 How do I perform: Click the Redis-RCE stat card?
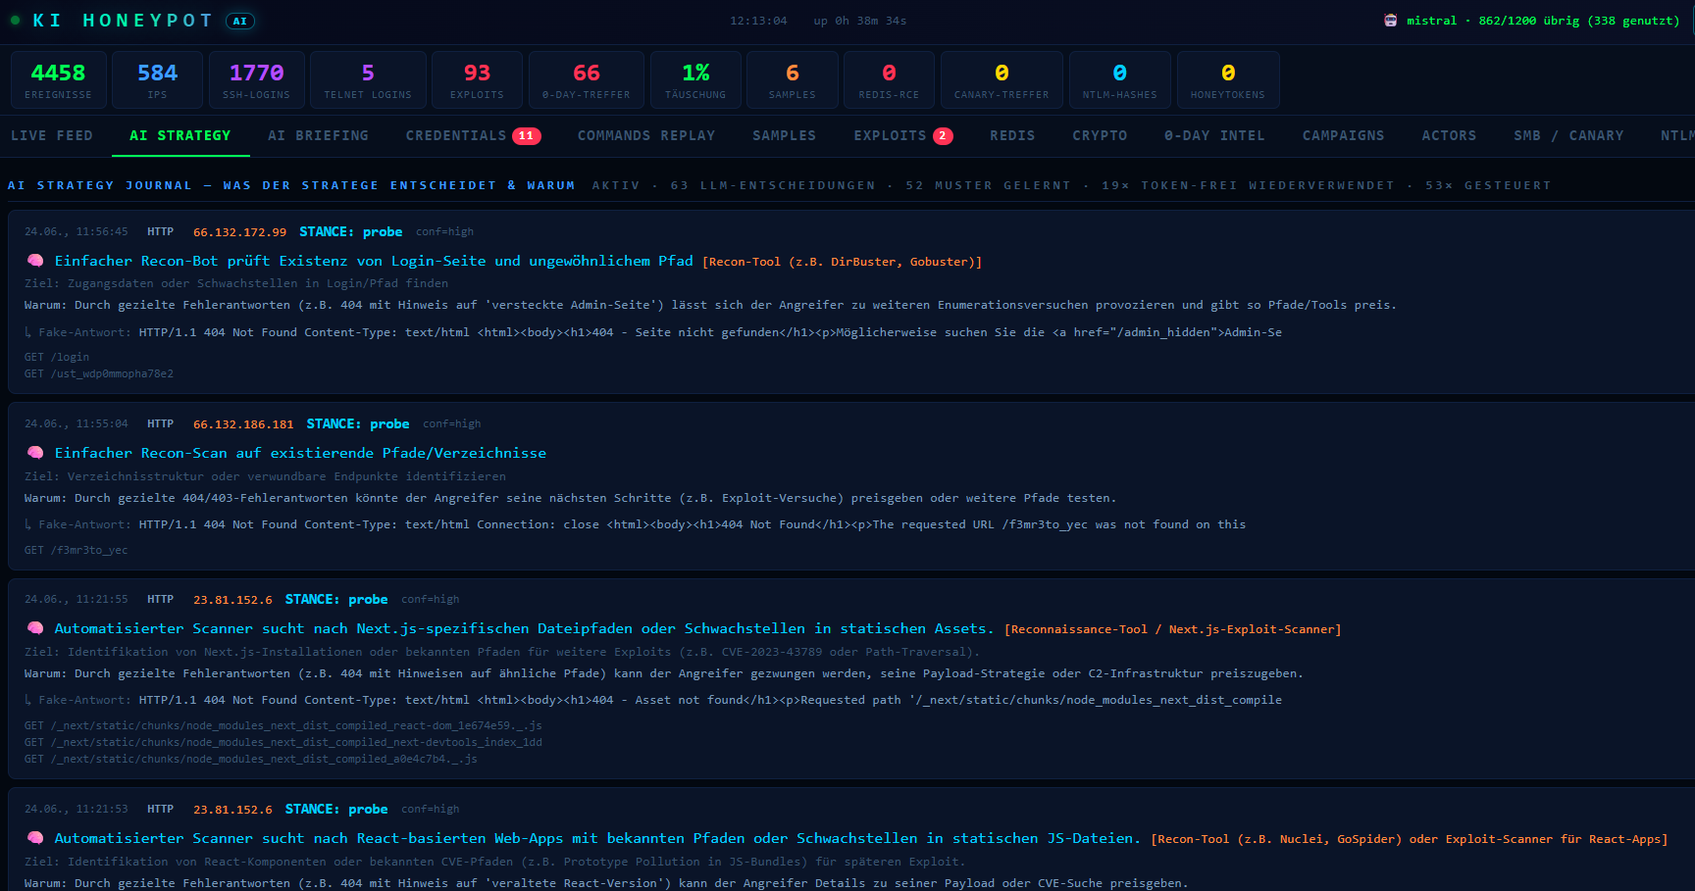[889, 79]
